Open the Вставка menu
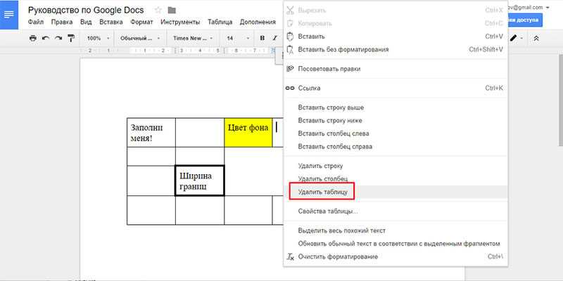The image size is (563, 281). coord(111,22)
